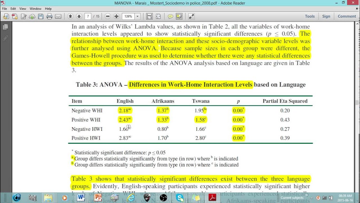This screenshot has height=203, width=360.
Task: Open Windows Explorer from the taskbar
Action: (x=48, y=198)
